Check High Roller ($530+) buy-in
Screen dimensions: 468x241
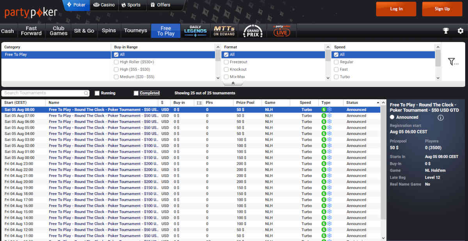116,62
